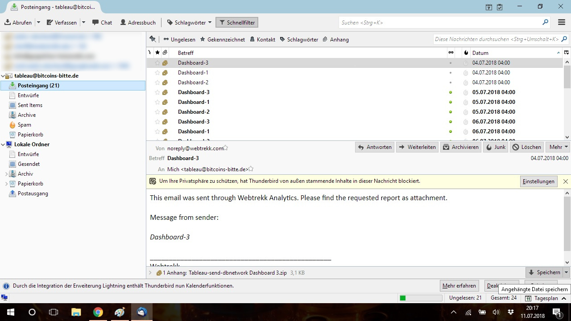Open the Posteingang tab
The width and height of the screenshot is (571, 321).
pyautogui.click(x=54, y=7)
